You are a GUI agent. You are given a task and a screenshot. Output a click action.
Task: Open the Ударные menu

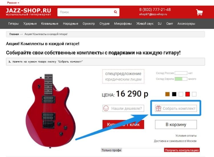pyautogui.click(x=30, y=24)
